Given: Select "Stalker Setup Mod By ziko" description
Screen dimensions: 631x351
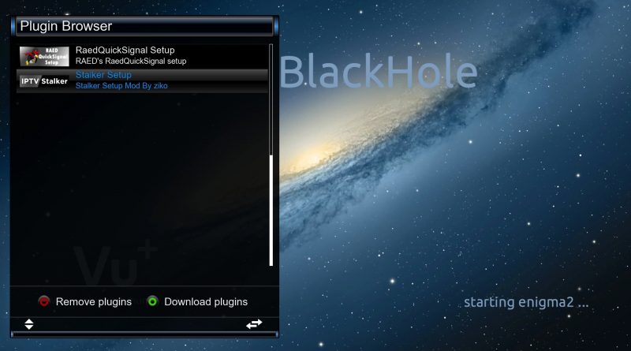Looking at the screenshot, I should (x=121, y=86).
